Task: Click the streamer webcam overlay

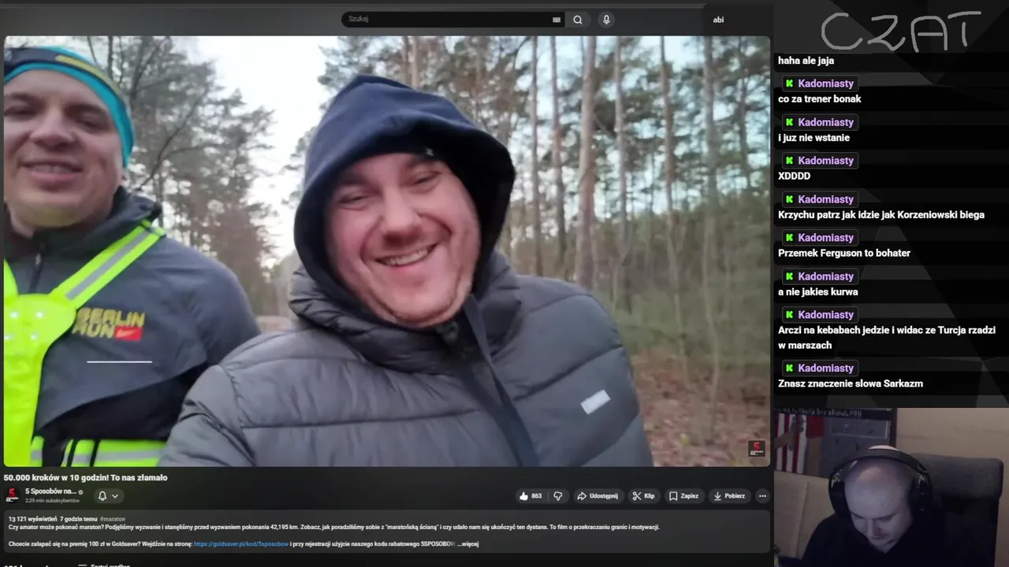Action: (891, 487)
